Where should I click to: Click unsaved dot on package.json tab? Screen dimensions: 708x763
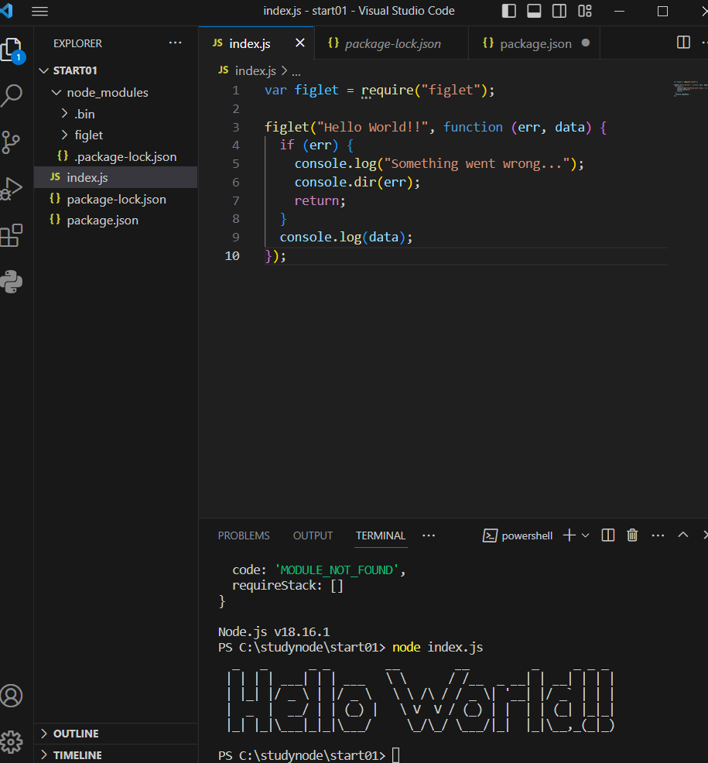point(586,43)
